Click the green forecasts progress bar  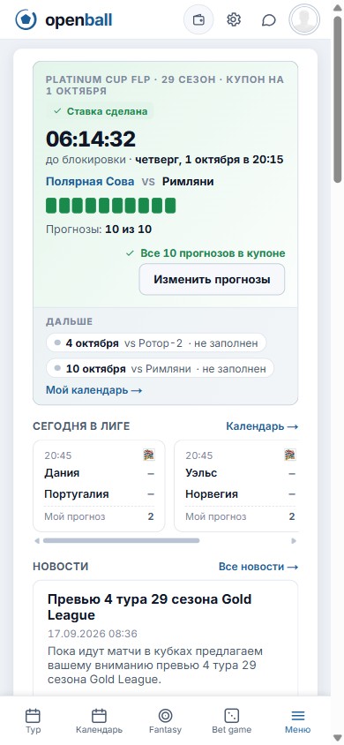[110, 206]
